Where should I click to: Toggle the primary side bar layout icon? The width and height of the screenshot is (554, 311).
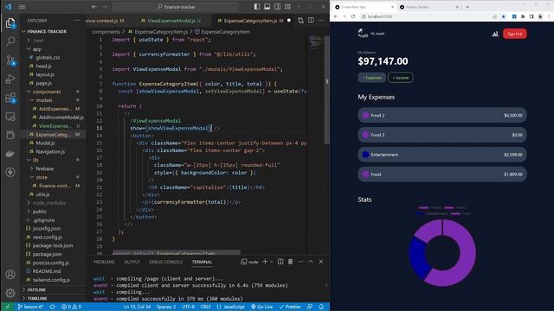pyautogui.click(x=257, y=7)
